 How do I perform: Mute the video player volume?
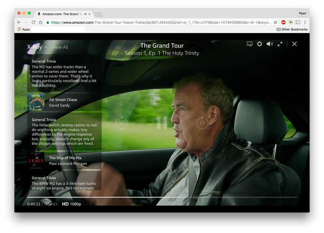[270, 44]
